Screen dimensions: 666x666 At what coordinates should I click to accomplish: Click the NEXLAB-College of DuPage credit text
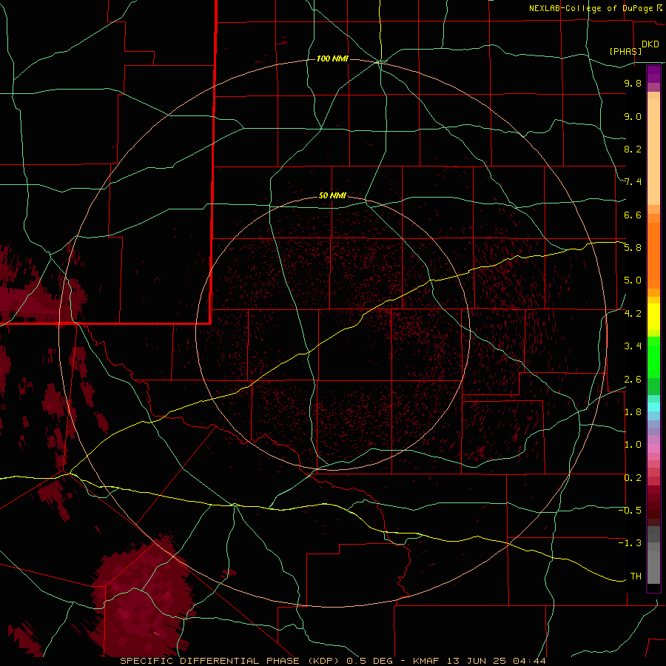click(592, 8)
